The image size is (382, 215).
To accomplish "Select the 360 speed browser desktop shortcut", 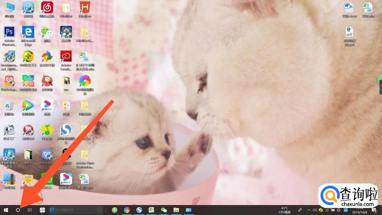I will click(x=85, y=85).
